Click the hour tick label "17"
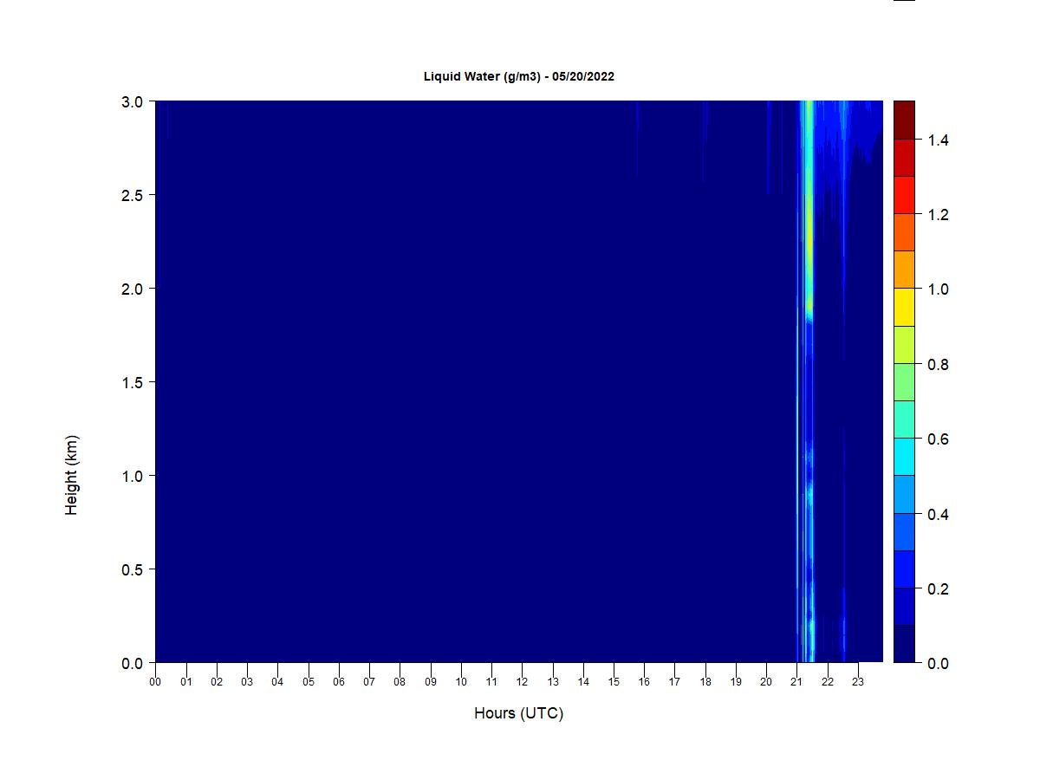This screenshot has height=780, width=1040. coord(674,682)
